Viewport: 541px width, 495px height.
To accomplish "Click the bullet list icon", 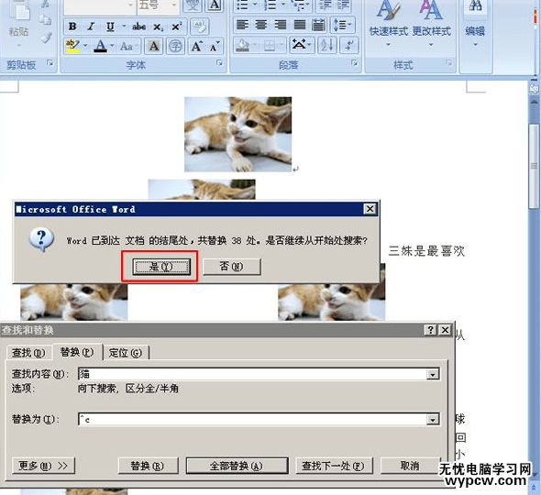I will tap(243, 5).
